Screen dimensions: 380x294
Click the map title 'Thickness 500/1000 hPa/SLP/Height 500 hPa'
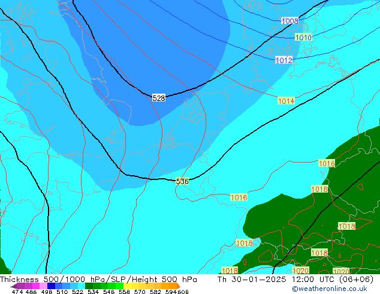[x=98, y=279]
